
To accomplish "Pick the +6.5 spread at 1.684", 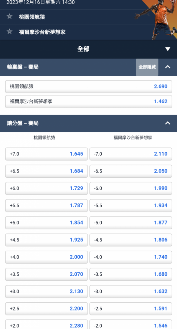I will [x=46, y=171].
